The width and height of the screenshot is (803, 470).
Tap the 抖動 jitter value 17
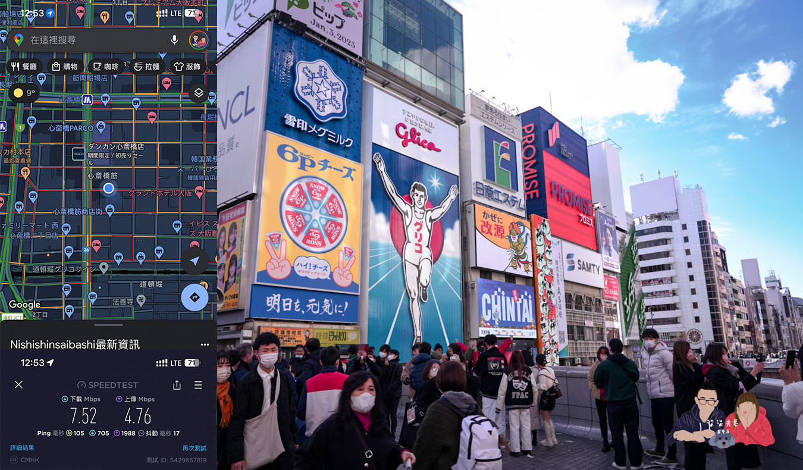[x=176, y=433]
